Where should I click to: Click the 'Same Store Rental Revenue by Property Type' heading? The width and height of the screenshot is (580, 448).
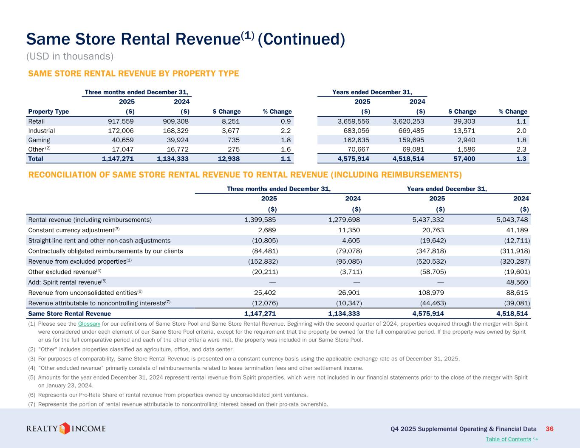coord(133,74)
